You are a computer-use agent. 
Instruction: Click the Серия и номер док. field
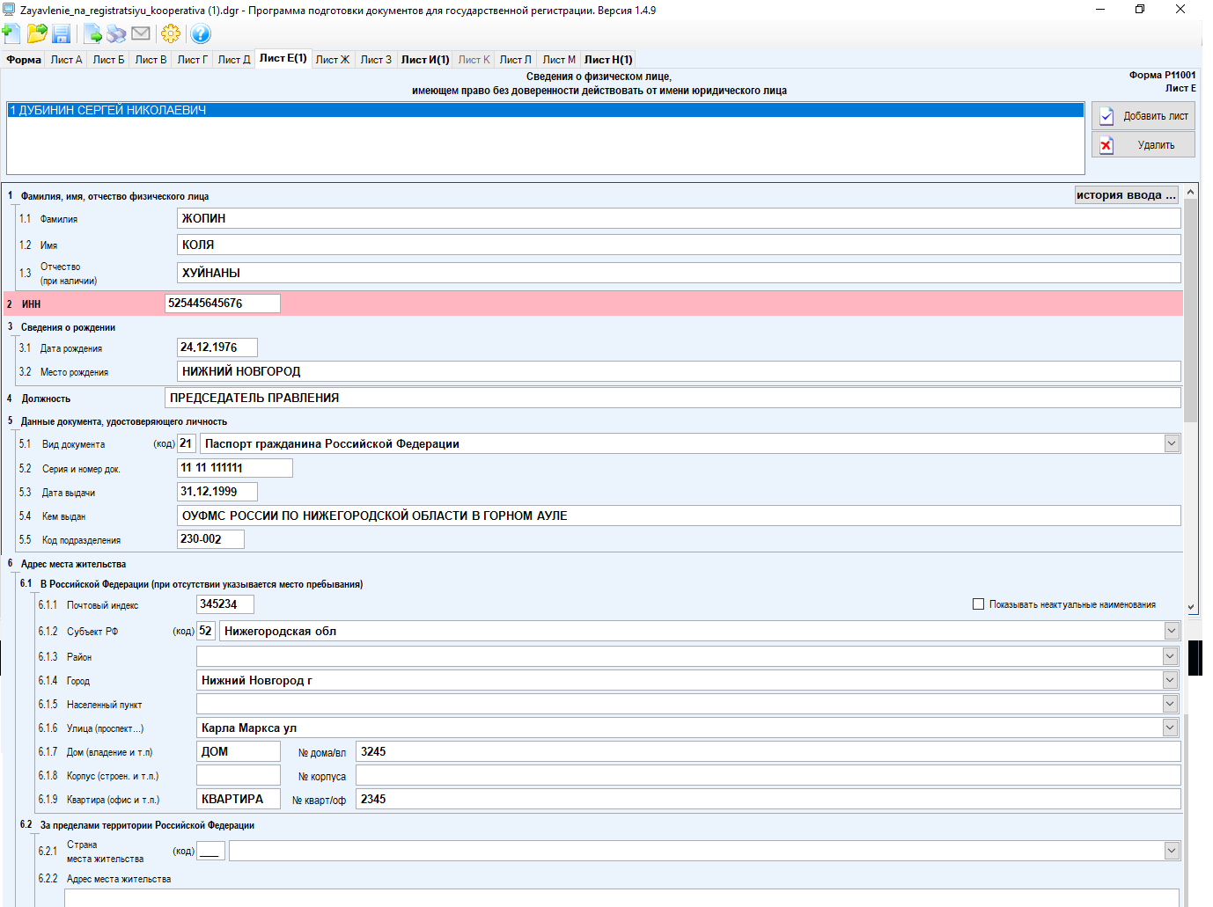[x=235, y=468]
